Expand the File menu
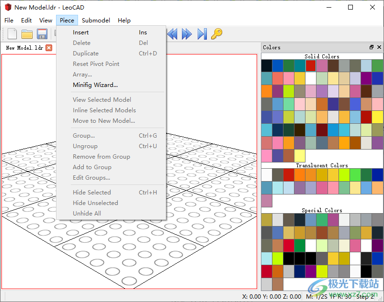Image resolution: width=384 pixels, height=302 pixels. point(9,21)
